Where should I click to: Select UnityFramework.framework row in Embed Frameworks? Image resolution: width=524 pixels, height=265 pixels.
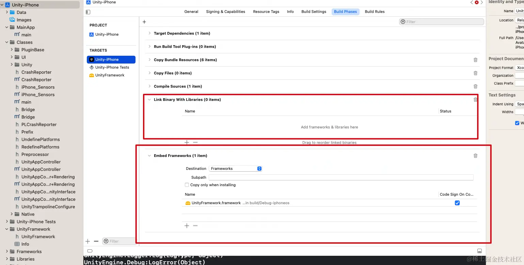click(329, 203)
